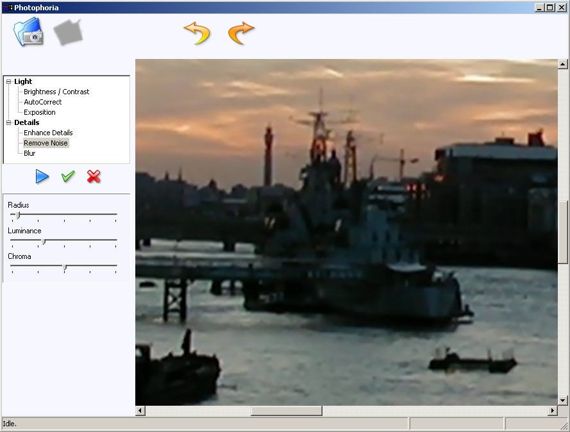Select the Light category label
570x432 pixels.
tap(23, 81)
